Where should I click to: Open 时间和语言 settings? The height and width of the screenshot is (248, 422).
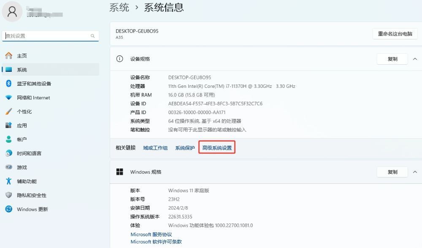click(x=51, y=153)
